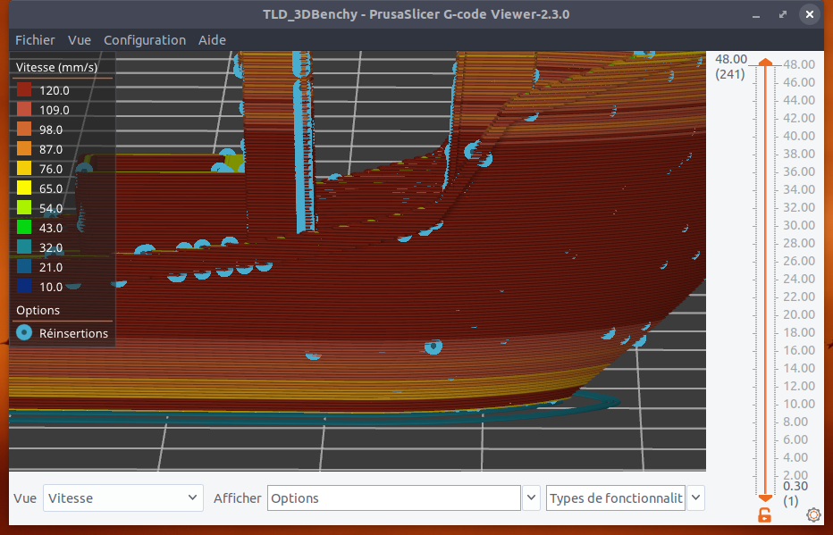Click the 36.00 mark on layer ruler

click(x=799, y=171)
